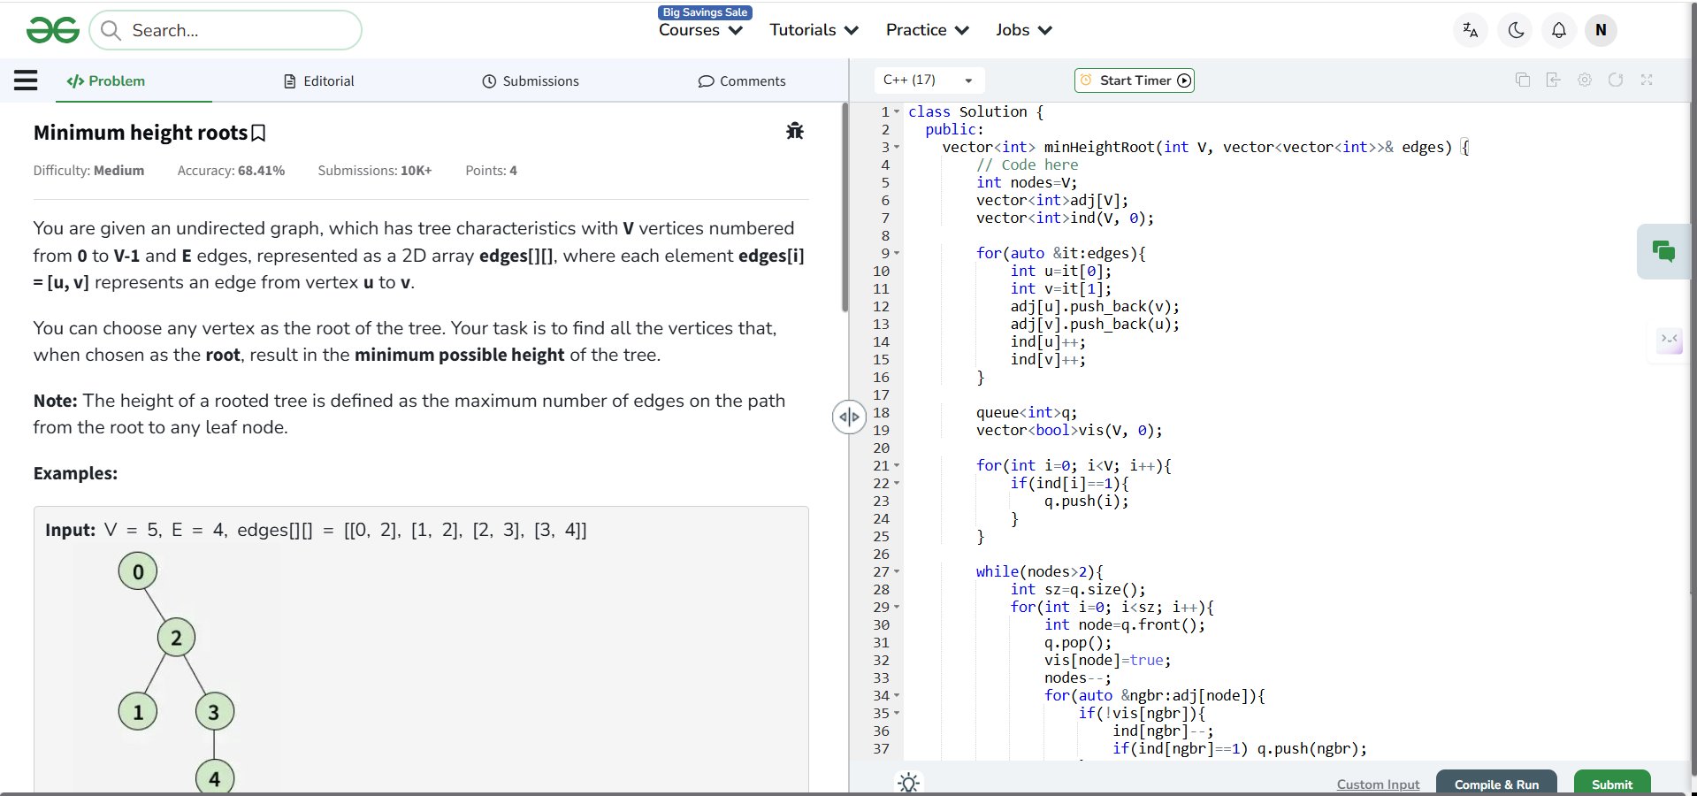Open the C++ (17) language dropdown
The image size is (1697, 796).
(x=928, y=80)
